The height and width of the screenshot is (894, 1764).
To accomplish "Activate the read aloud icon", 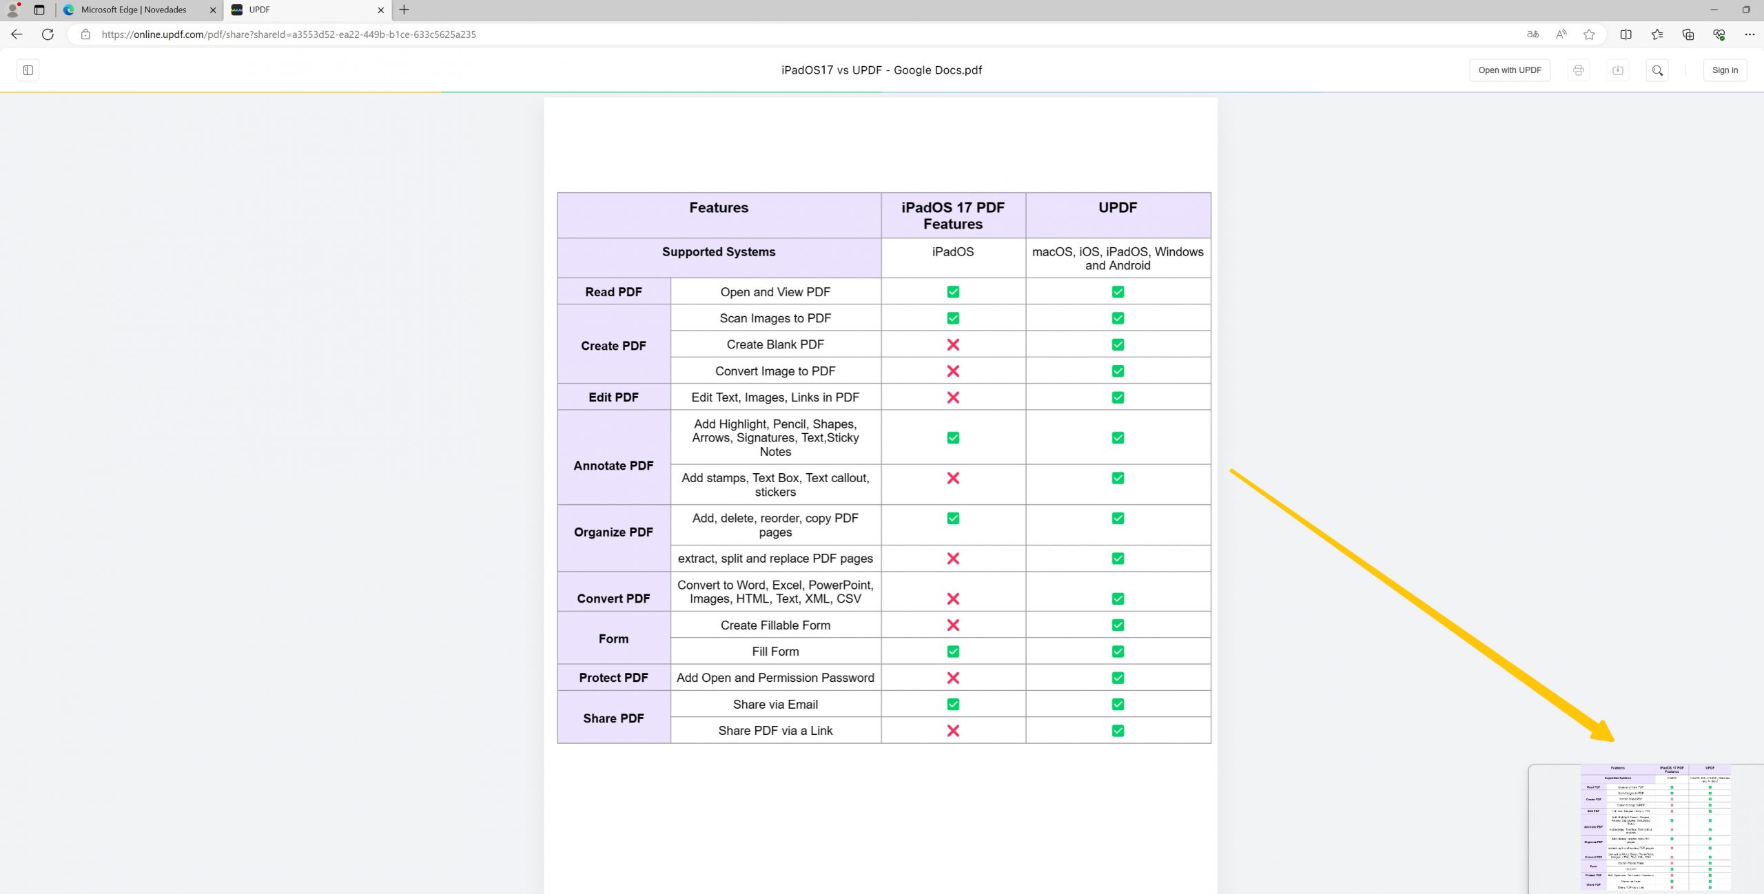I will click(x=1561, y=34).
